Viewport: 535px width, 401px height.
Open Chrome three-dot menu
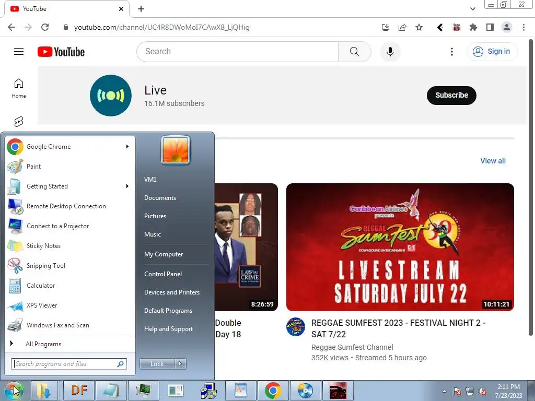pyautogui.click(x=524, y=27)
